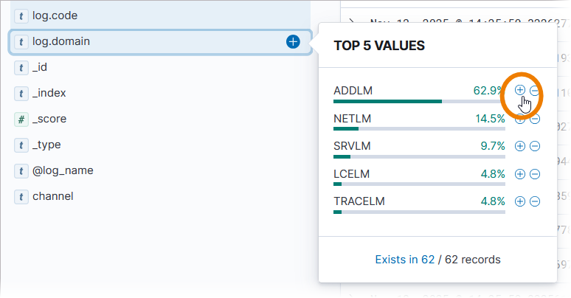Select the _id field
This screenshot has height=298, width=571.
[x=40, y=68]
